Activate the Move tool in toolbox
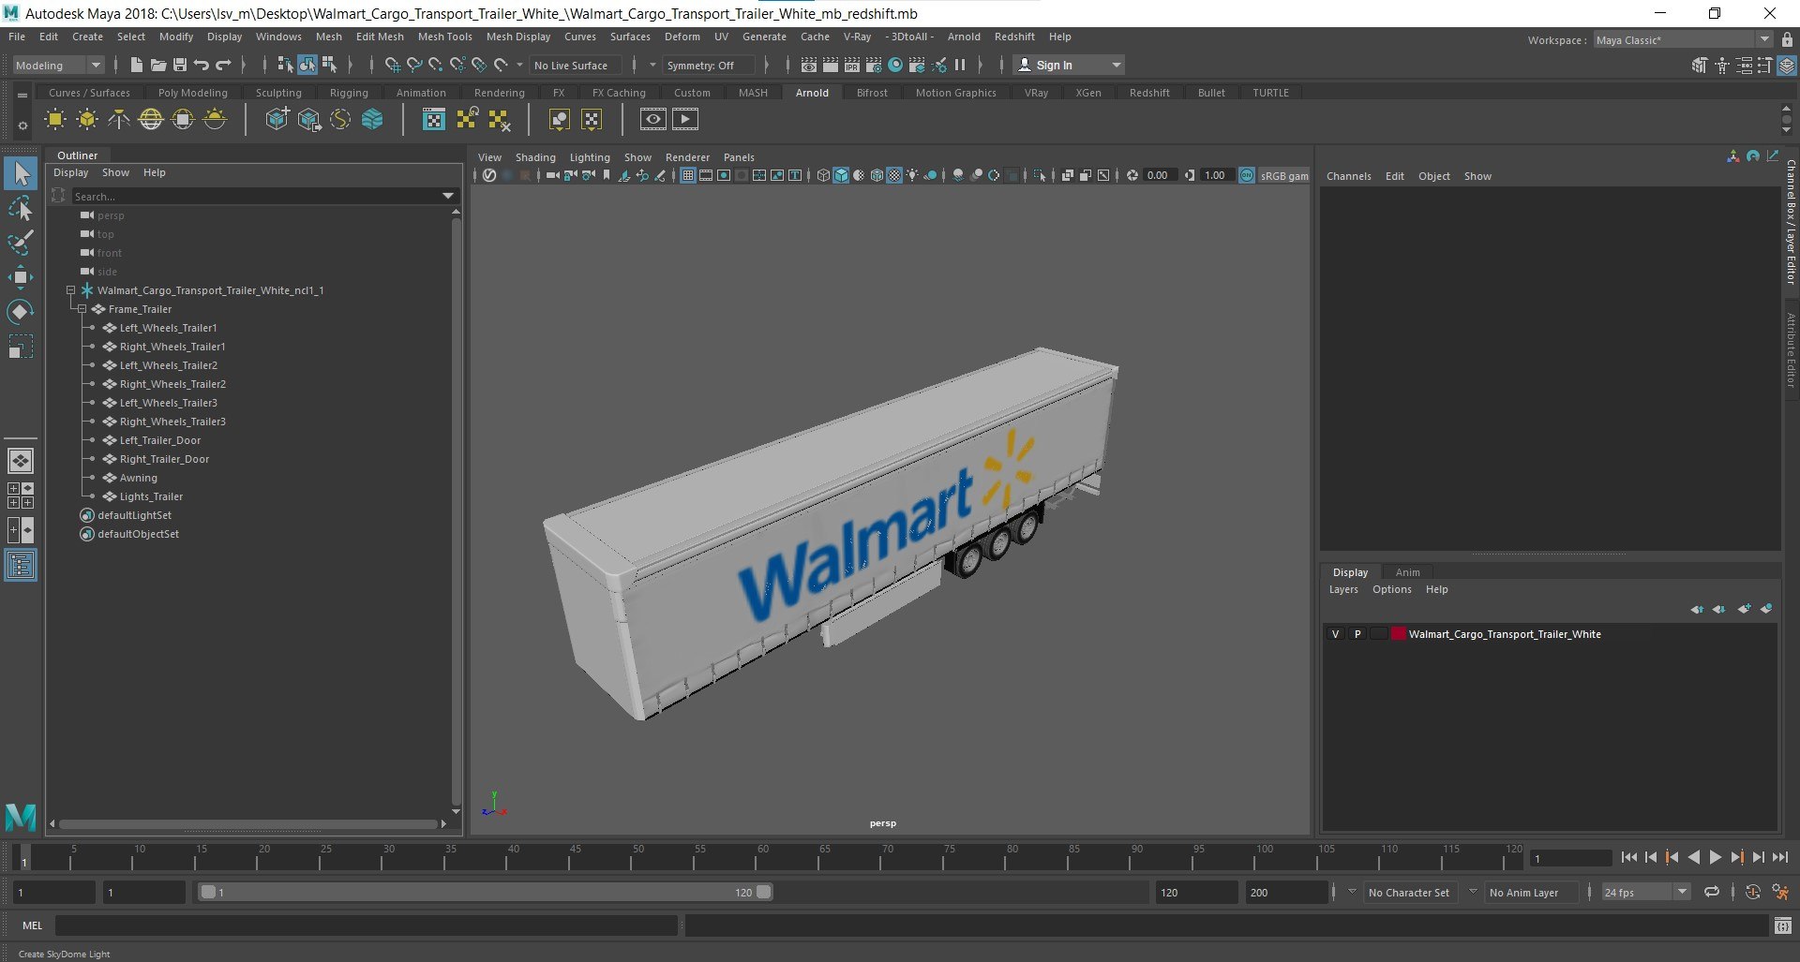 click(21, 277)
